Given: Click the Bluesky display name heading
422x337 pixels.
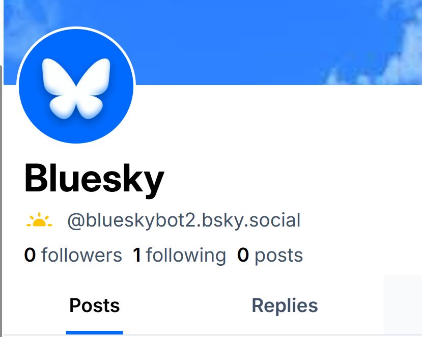Looking at the screenshot, I should pyautogui.click(x=94, y=179).
